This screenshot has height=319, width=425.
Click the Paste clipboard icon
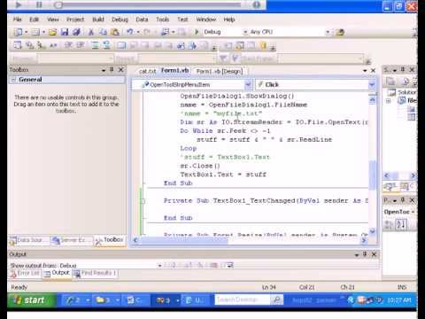tap(115, 32)
